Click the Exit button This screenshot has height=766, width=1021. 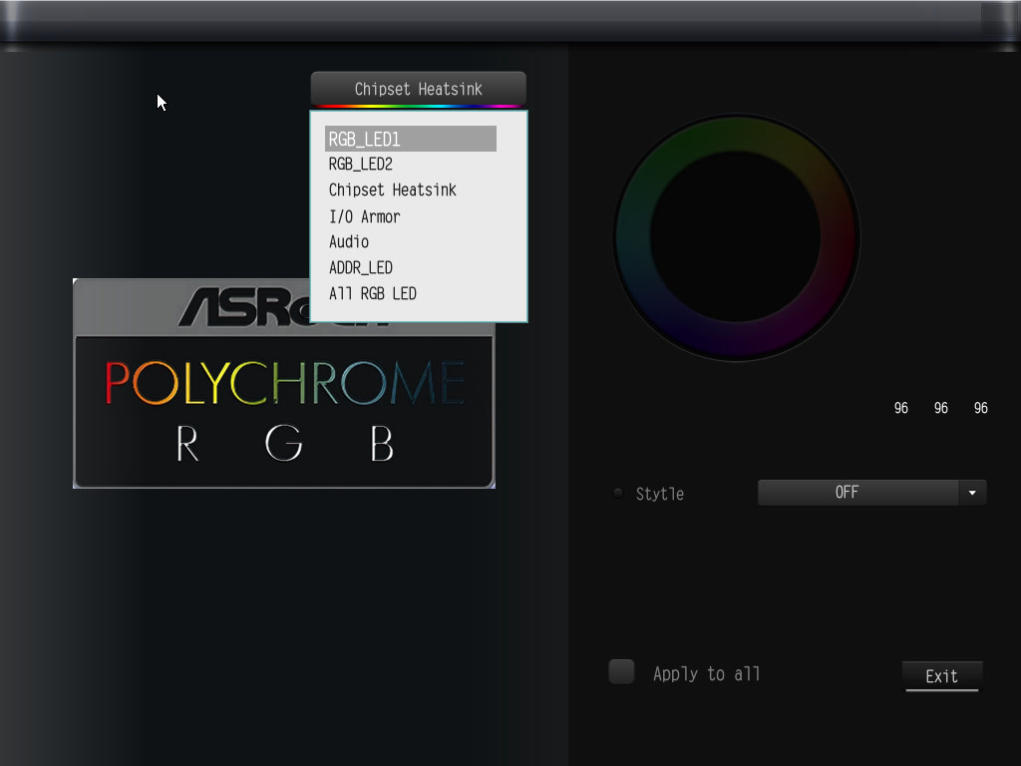point(941,676)
